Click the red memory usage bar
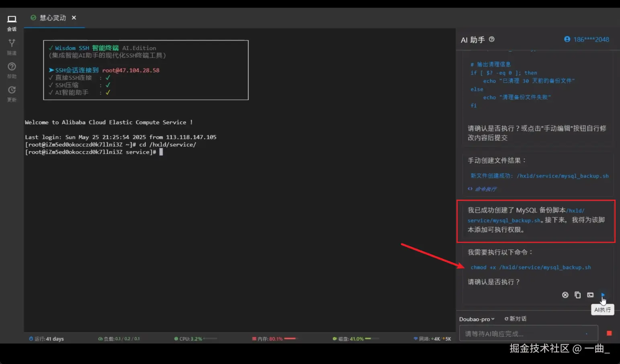The width and height of the screenshot is (620, 364). coord(290,339)
